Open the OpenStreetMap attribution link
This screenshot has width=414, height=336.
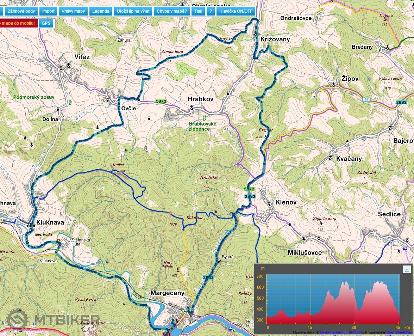point(400,332)
